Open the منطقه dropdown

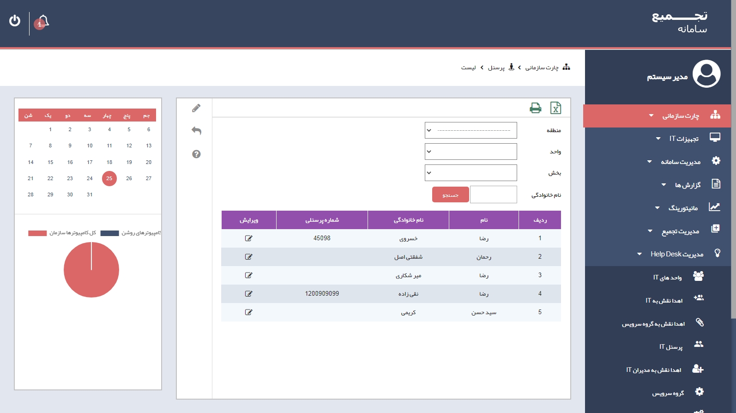pyautogui.click(x=471, y=130)
